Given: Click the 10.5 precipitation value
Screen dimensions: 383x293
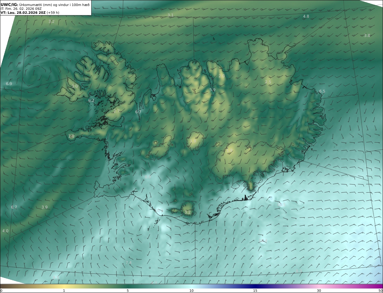Looking at the screenshot, I should (x=281, y=205).
